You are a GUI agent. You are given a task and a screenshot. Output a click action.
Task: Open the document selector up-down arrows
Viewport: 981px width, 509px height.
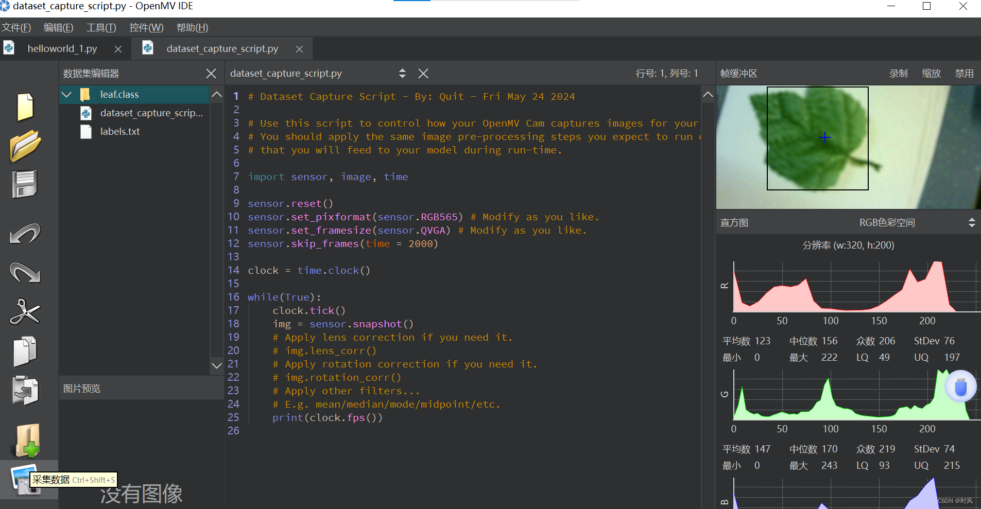402,74
